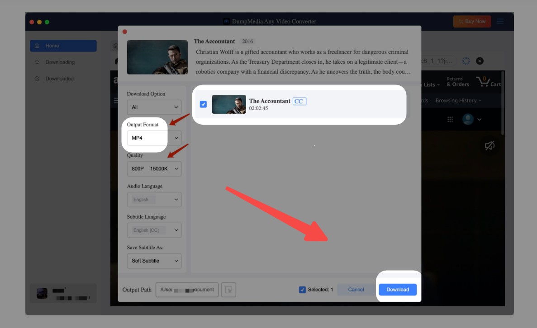Screen dimensions: 537x328
Task: Click the browser scrollbar on right edge
Action: click(x=503, y=103)
